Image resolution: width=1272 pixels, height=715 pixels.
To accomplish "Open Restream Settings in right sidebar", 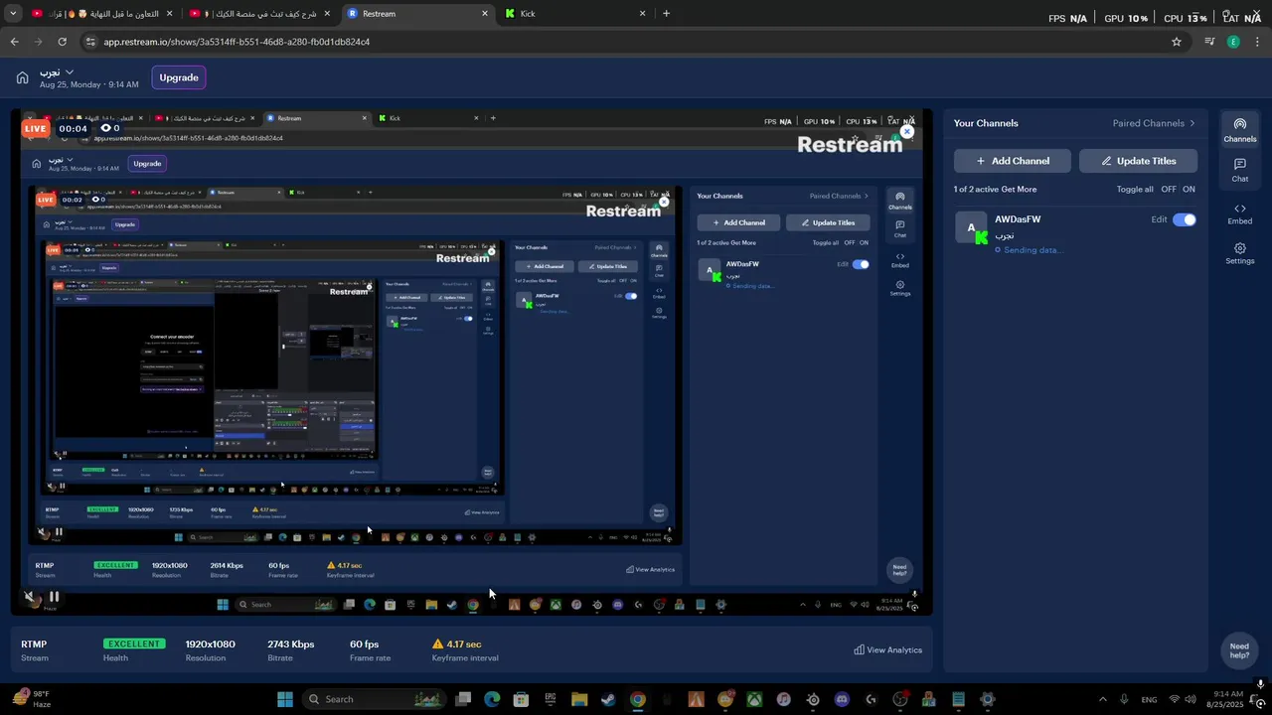I will [1239, 253].
